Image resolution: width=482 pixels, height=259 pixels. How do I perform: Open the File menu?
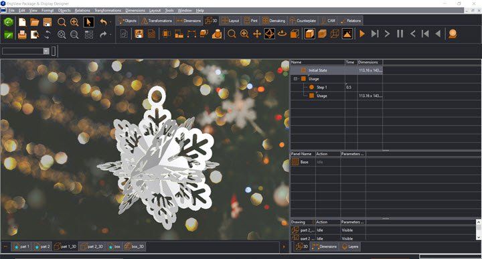[11, 11]
